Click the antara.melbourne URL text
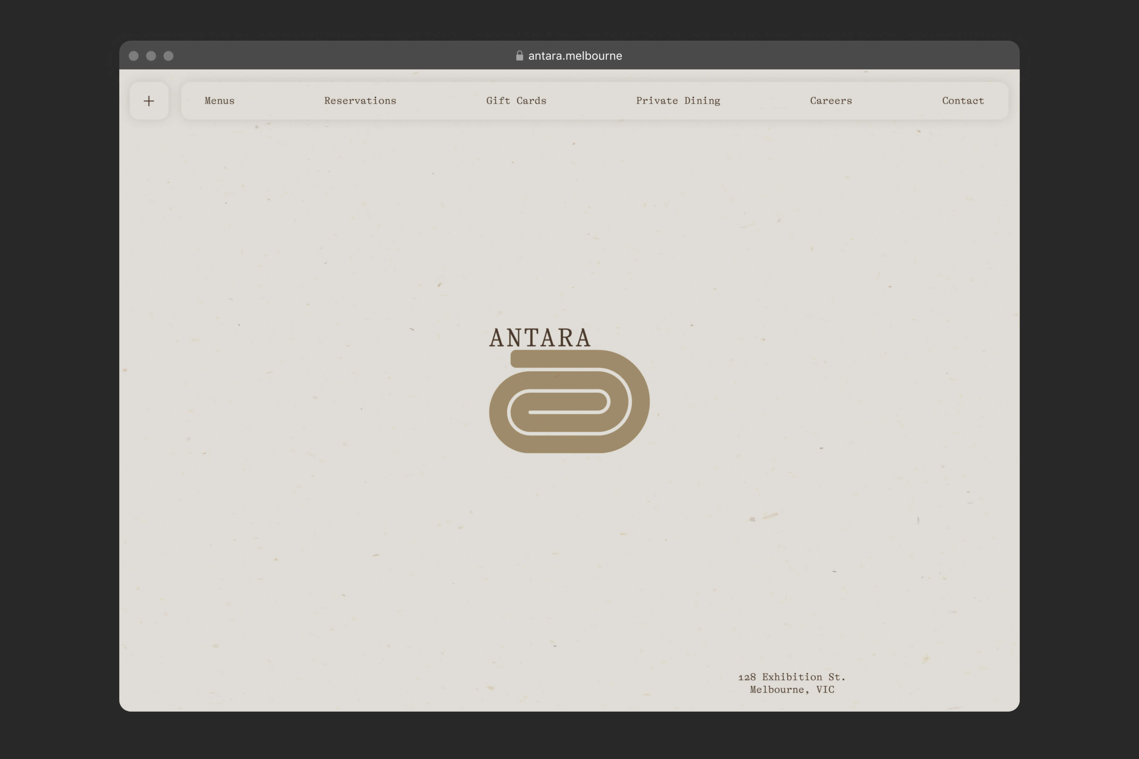Viewport: 1139px width, 759px height. tap(575, 56)
